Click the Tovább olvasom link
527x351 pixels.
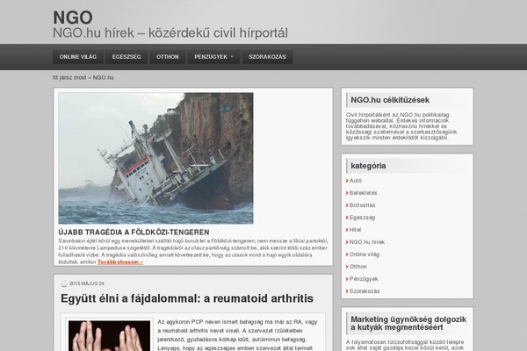pyautogui.click(x=120, y=262)
